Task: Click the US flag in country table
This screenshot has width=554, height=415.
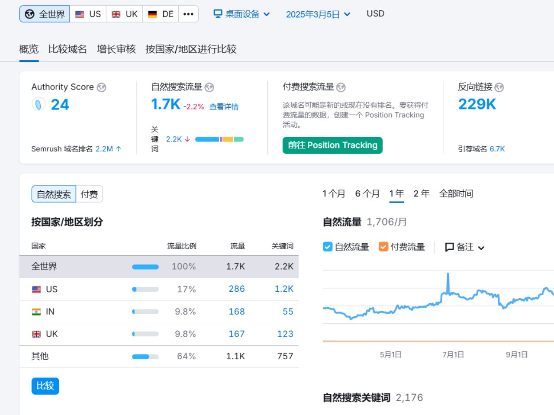Action: pyautogui.click(x=36, y=290)
